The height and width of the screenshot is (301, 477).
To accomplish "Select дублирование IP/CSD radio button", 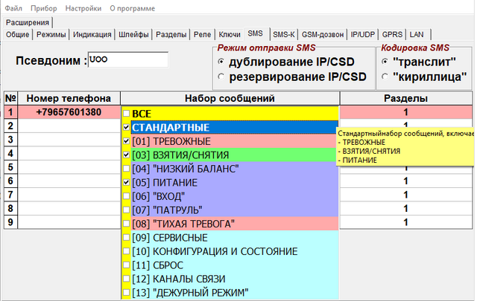I will (221, 62).
